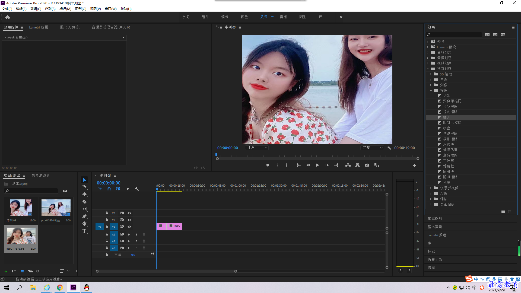
Task: Filter accelerated effects icon
Action: 487,35
